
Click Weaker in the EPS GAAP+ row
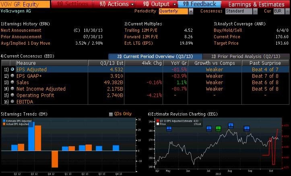click(215, 76)
